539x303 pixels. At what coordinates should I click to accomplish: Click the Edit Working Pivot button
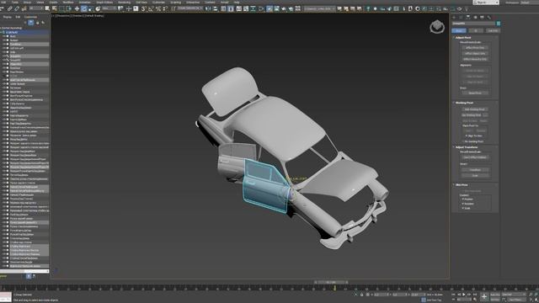point(474,109)
